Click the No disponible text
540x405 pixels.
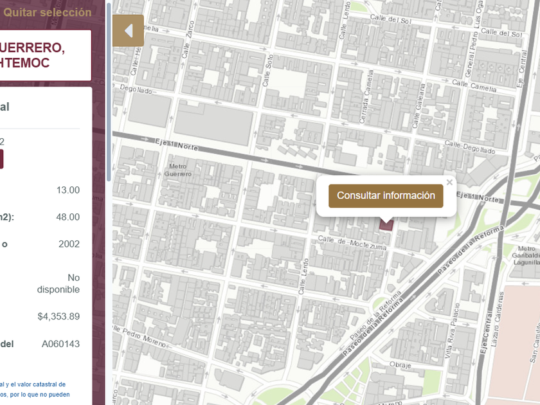pos(59,283)
